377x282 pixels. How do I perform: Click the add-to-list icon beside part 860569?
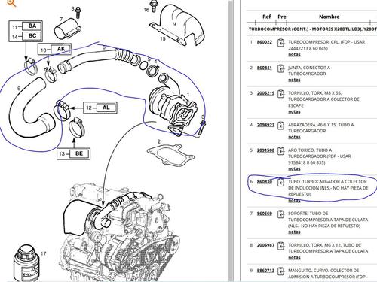tap(280, 214)
